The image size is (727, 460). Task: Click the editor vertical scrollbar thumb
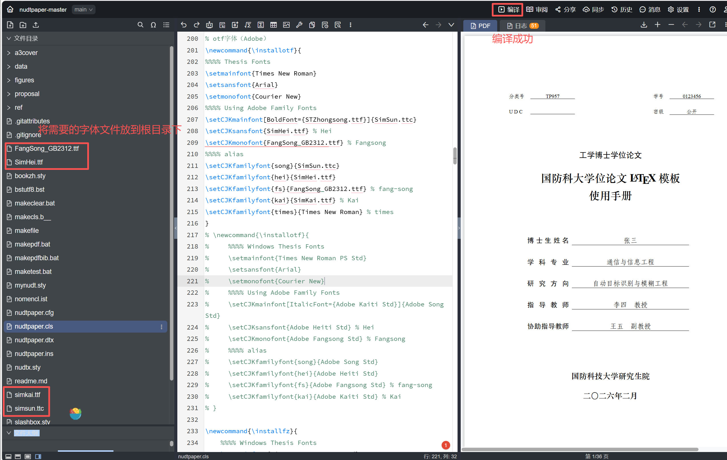point(455,156)
